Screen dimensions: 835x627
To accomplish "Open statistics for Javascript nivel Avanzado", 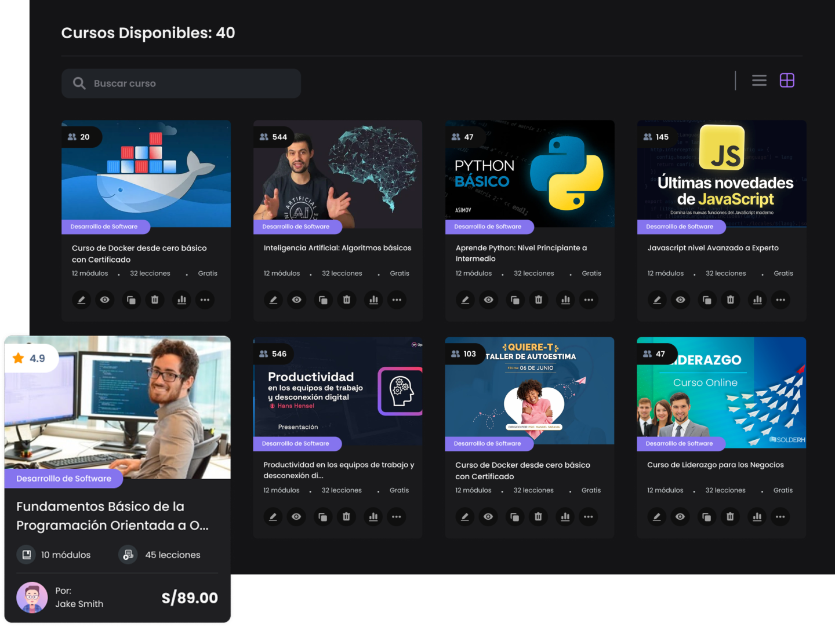I will [x=757, y=300].
